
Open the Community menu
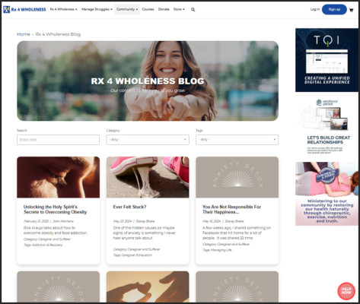(x=127, y=9)
